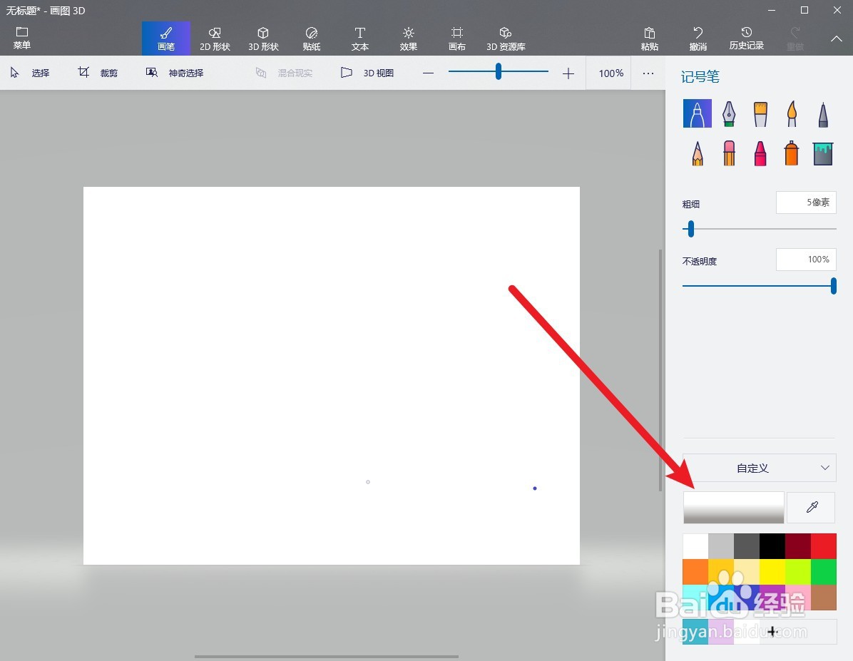The image size is (853, 661).
Task: Open the more options ellipsis menu
Action: coord(648,73)
